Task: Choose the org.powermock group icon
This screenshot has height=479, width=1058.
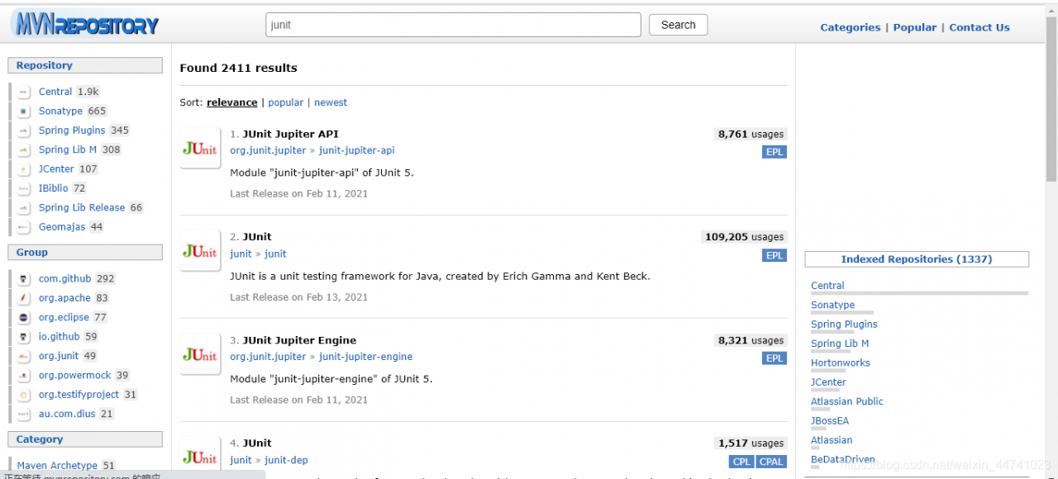Action: point(24,375)
